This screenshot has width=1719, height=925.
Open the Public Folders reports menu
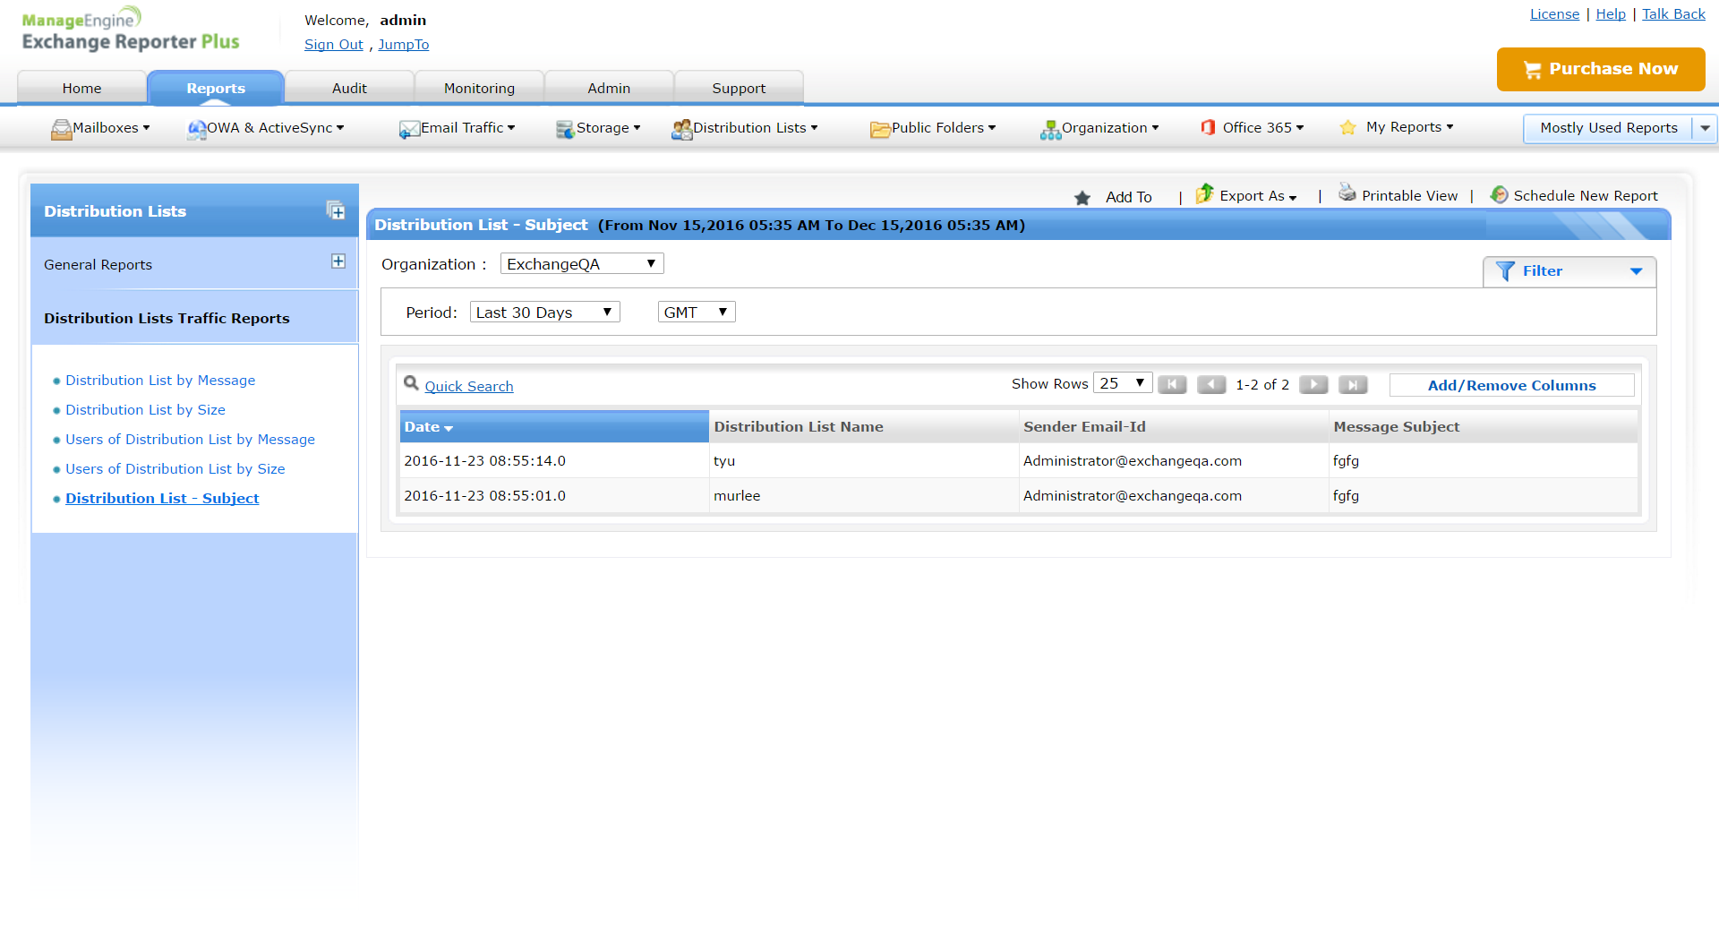[944, 128]
